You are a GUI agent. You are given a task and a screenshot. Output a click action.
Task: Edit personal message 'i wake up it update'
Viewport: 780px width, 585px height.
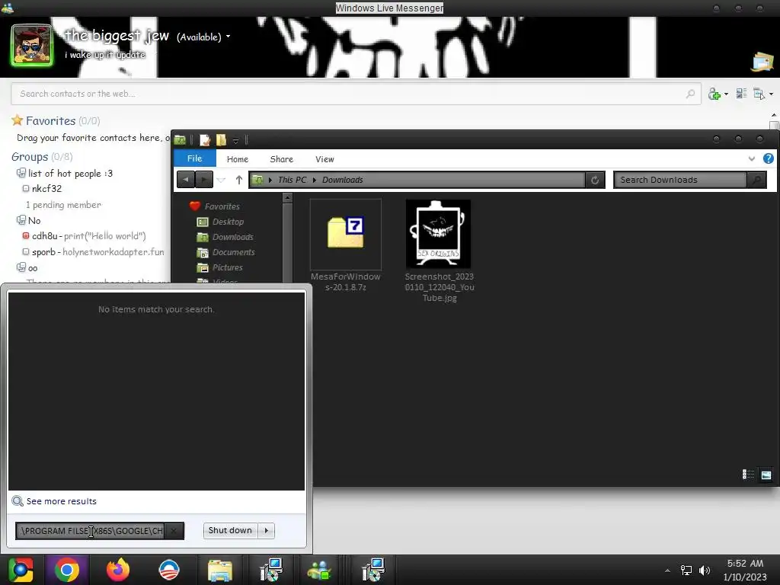point(105,55)
